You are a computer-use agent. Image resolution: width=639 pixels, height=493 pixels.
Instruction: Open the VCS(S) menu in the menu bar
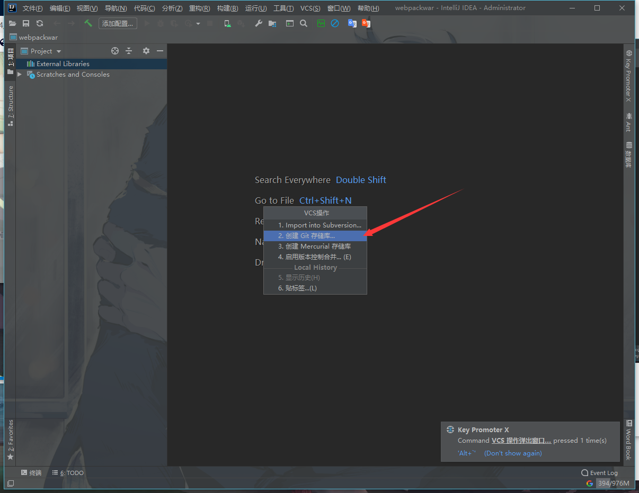[310, 8]
